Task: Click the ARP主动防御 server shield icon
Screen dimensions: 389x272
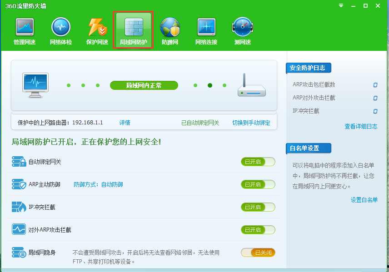Action: [19, 184]
